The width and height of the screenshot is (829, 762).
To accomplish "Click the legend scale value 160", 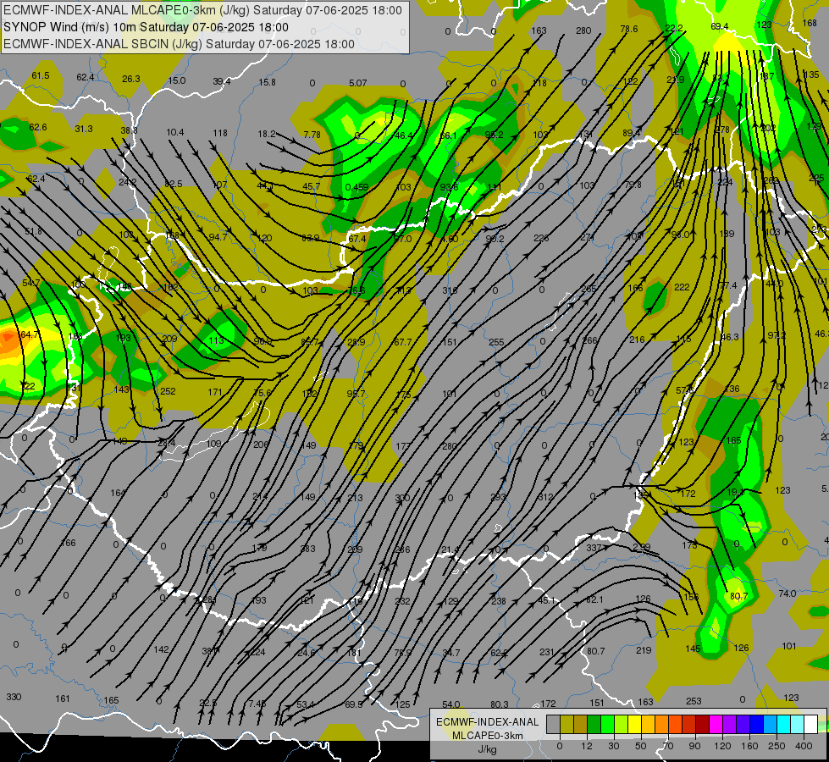I will 749,746.
